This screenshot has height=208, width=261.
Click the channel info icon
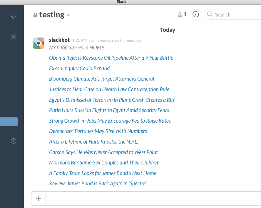196,14
